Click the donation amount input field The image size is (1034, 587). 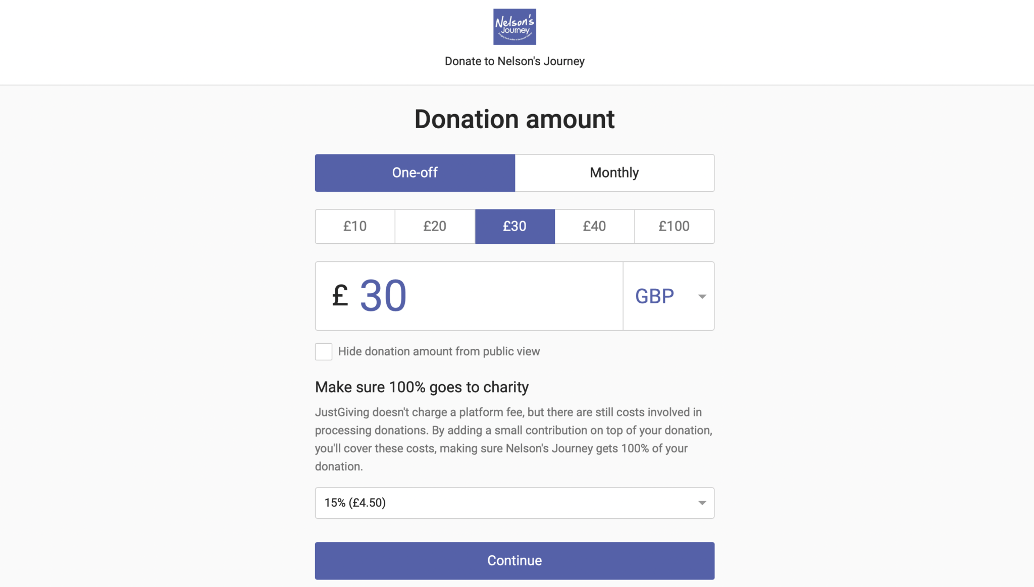[x=469, y=295]
